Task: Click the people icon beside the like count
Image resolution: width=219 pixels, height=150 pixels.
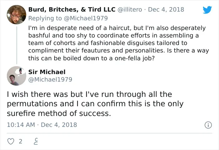Action: pos(36,141)
